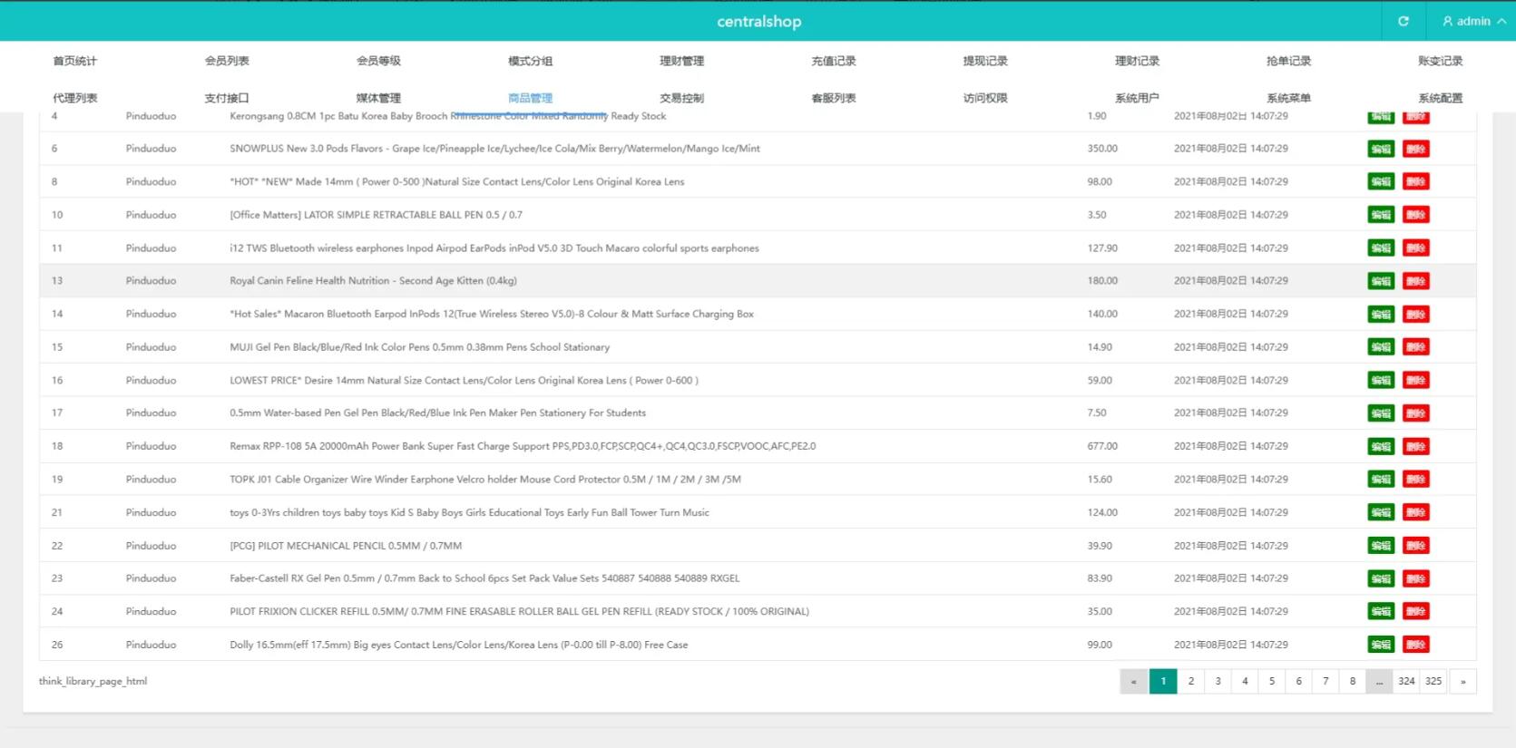The width and height of the screenshot is (1516, 748).
Task: Open the 会员列表 menu
Action: tap(227, 61)
